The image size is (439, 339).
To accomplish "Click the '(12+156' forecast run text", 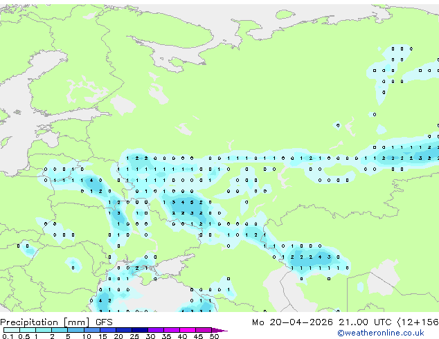I will [418, 322].
